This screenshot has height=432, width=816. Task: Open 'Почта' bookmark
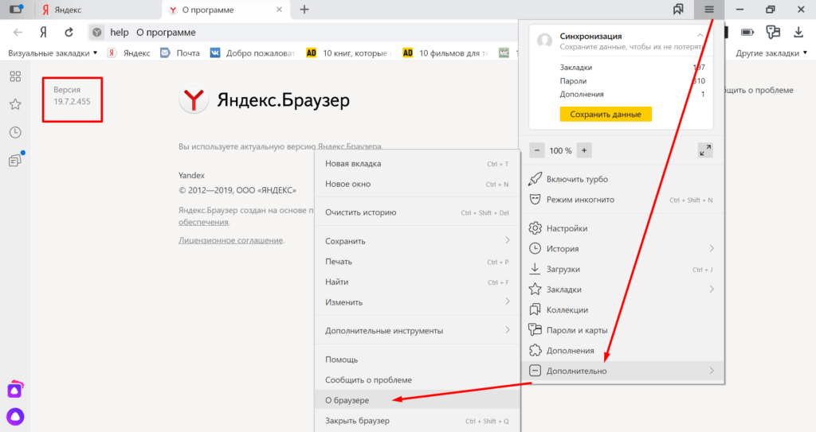point(180,53)
